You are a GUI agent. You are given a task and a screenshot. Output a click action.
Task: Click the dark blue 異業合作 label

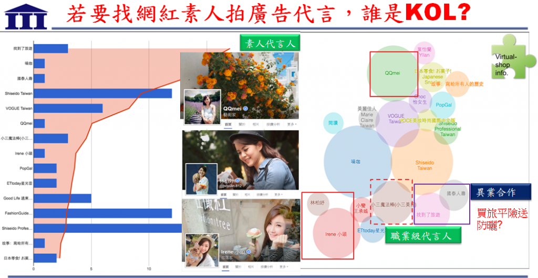(x=501, y=193)
